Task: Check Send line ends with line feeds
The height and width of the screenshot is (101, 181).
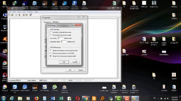Action: tap(51, 32)
